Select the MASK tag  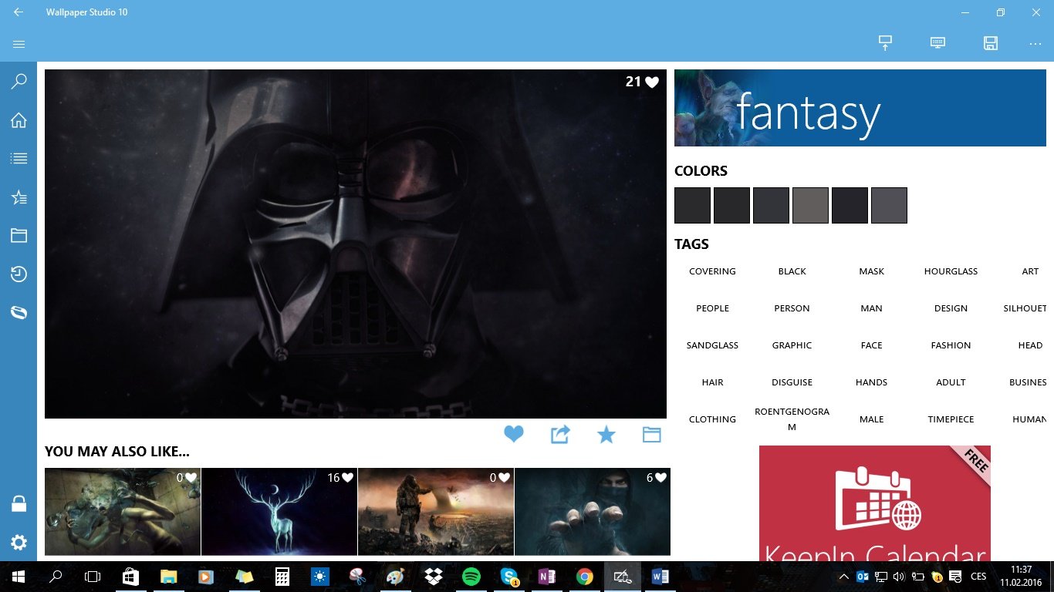[871, 271]
